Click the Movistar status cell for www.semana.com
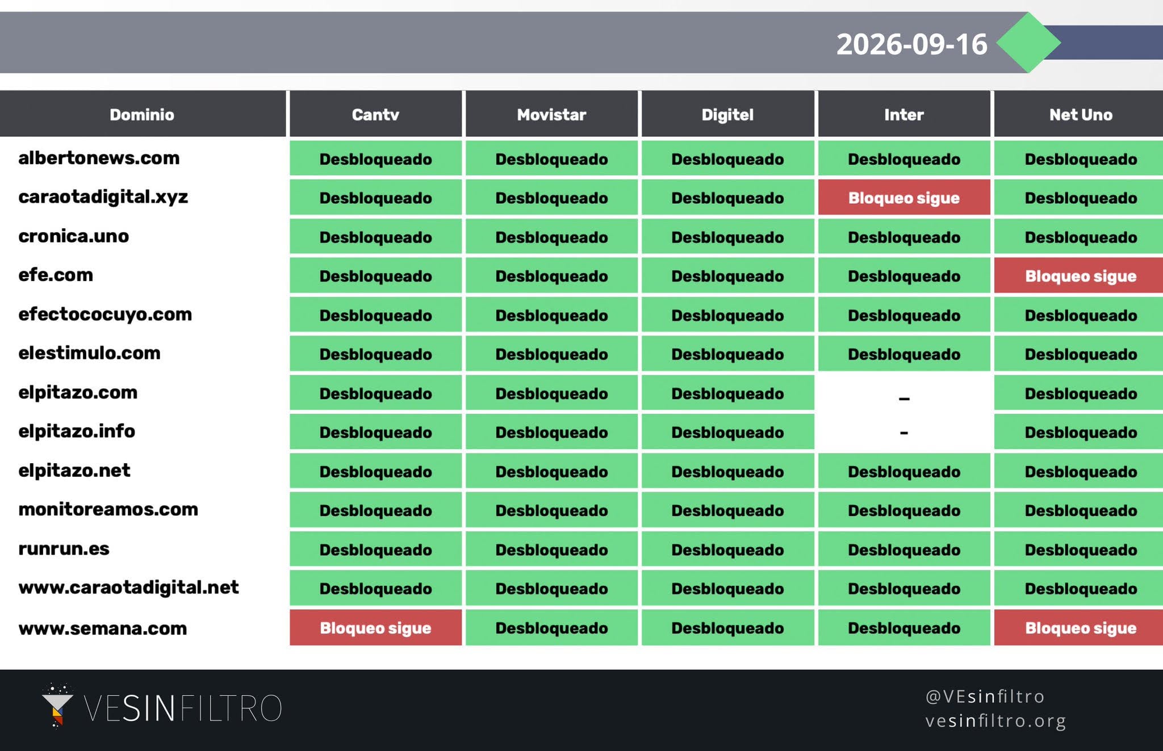Screen dimensions: 1163x751 (551, 628)
